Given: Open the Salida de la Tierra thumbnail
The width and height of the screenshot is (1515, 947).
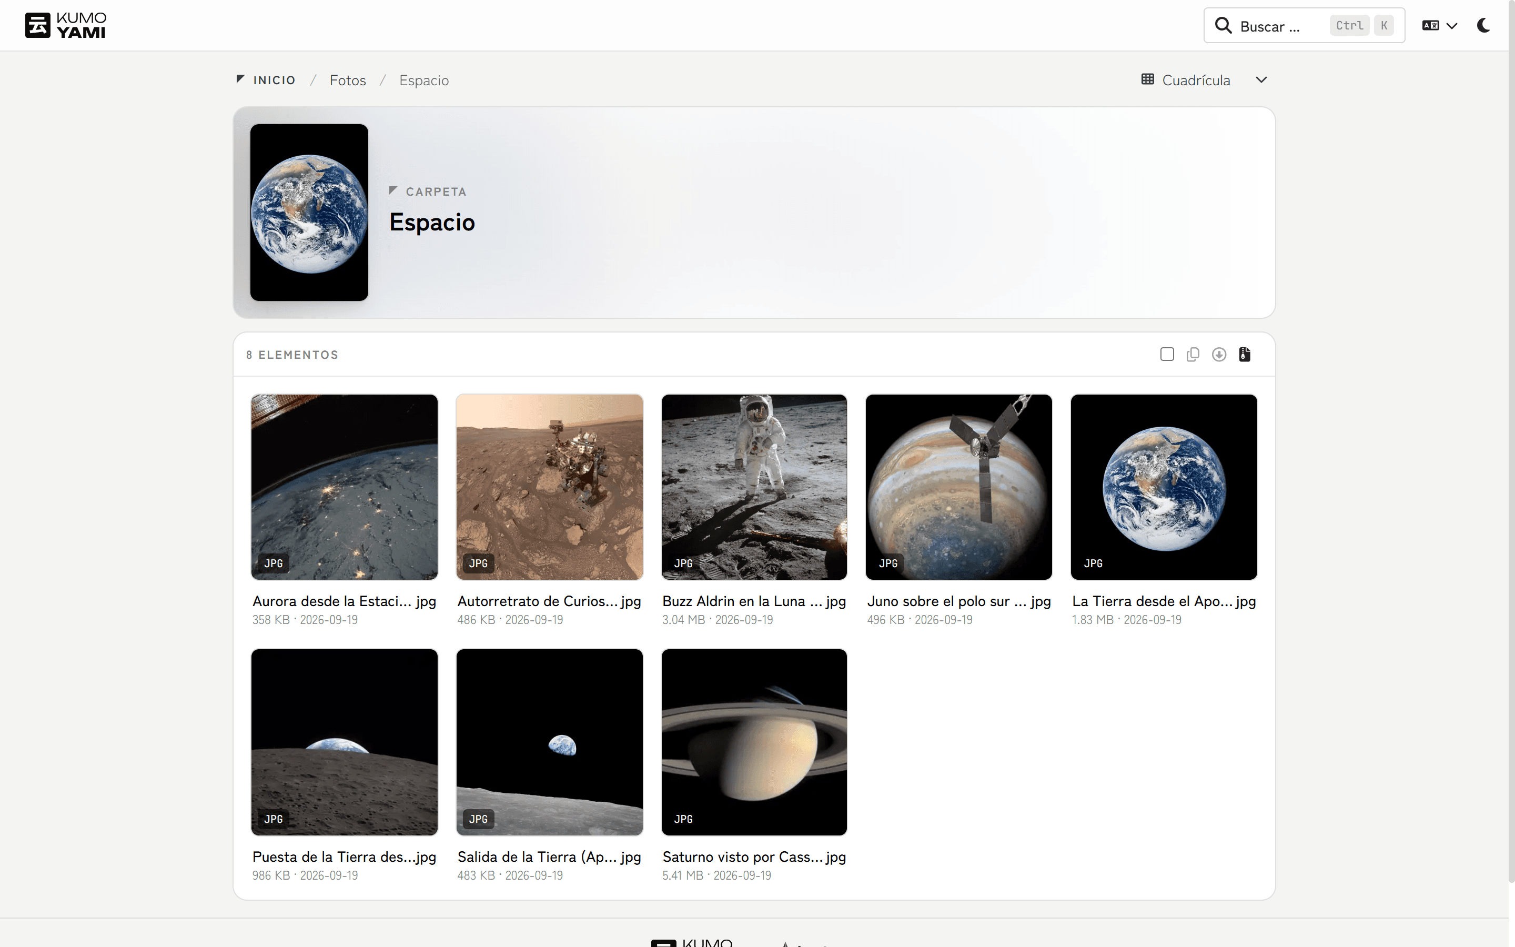Looking at the screenshot, I should click(550, 742).
